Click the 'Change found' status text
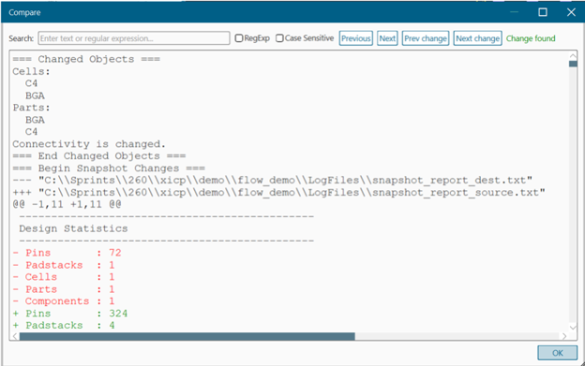 coord(531,38)
